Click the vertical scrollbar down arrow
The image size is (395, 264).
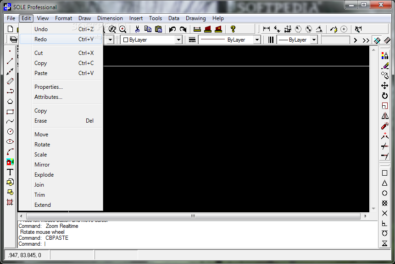[x=373, y=209]
